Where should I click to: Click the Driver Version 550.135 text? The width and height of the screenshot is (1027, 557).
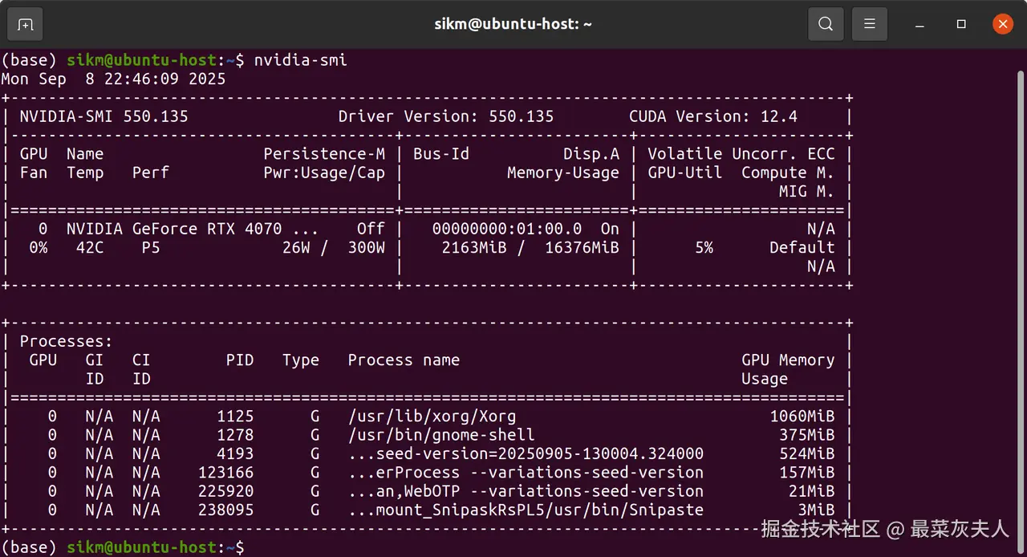[x=445, y=116]
